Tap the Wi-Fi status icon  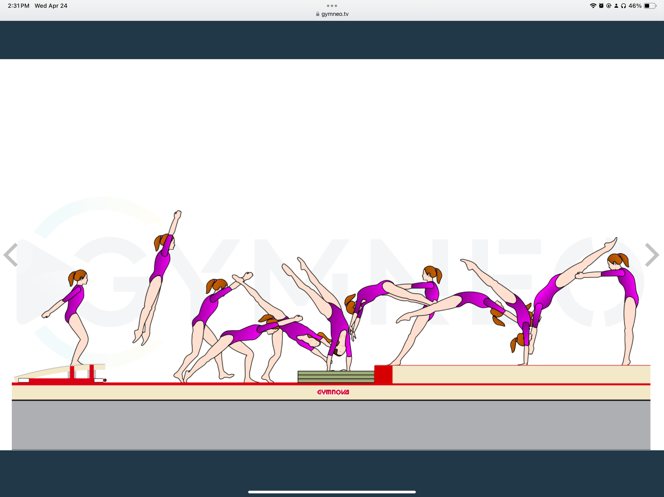[593, 6]
